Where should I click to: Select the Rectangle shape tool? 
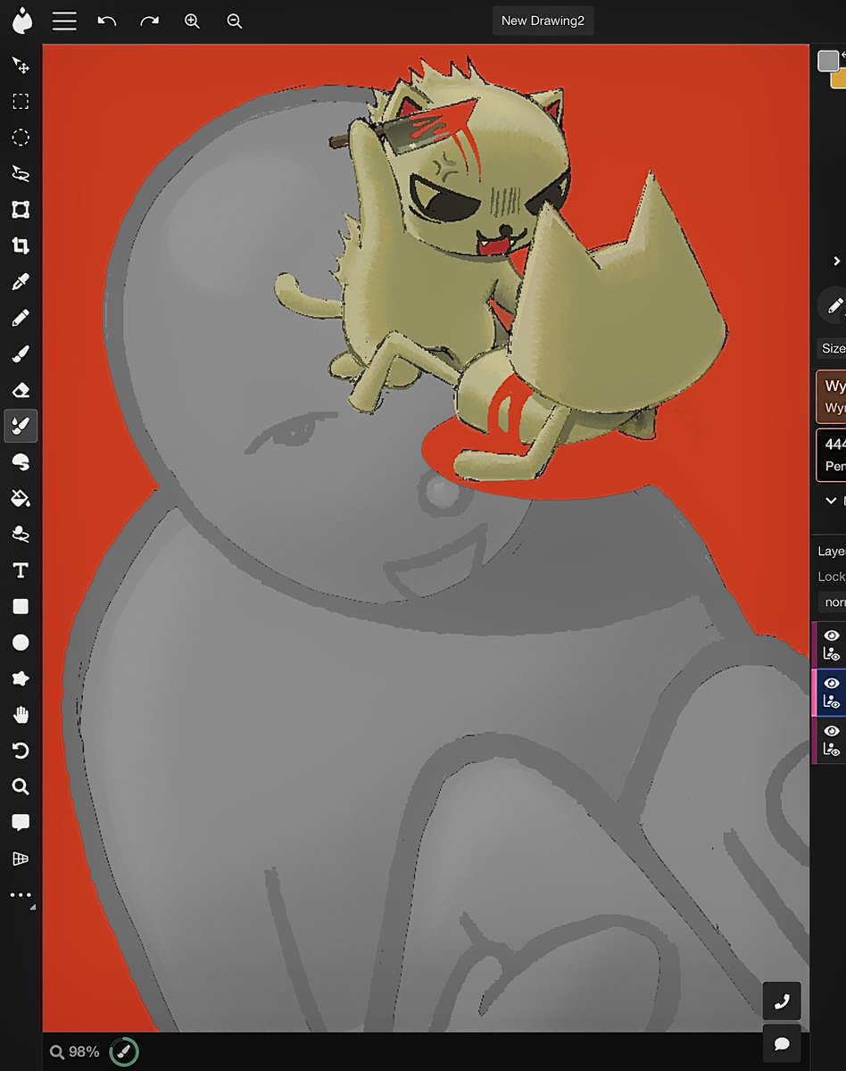(x=21, y=606)
